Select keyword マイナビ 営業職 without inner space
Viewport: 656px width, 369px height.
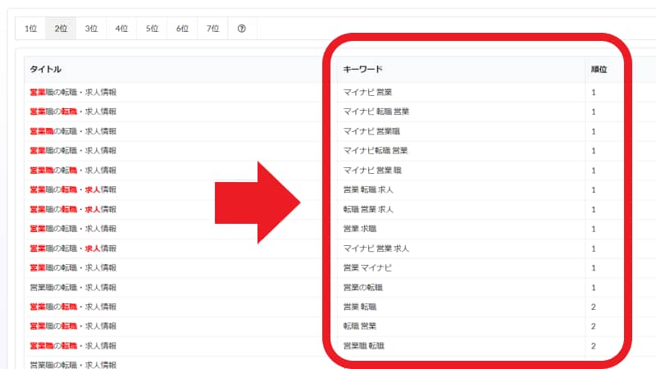coord(371,131)
